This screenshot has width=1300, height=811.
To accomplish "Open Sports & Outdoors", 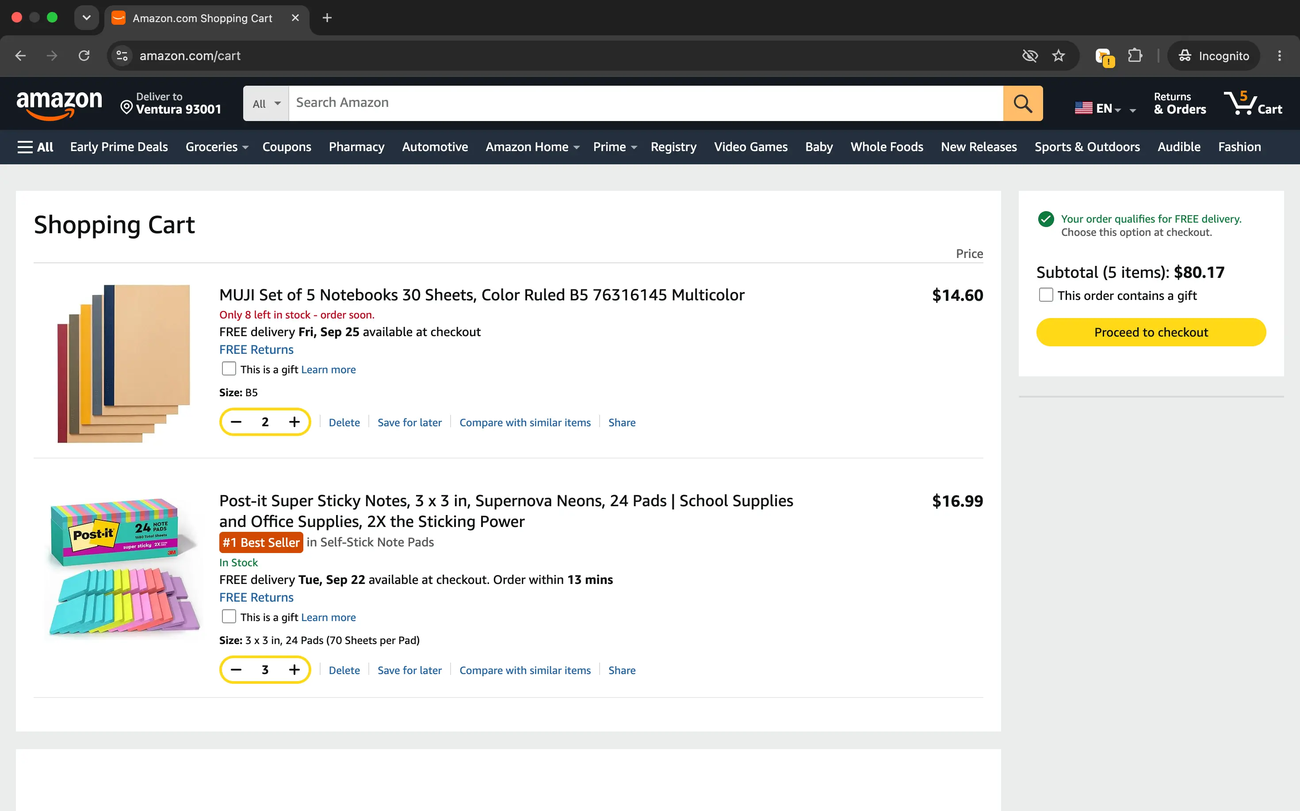I will point(1087,147).
